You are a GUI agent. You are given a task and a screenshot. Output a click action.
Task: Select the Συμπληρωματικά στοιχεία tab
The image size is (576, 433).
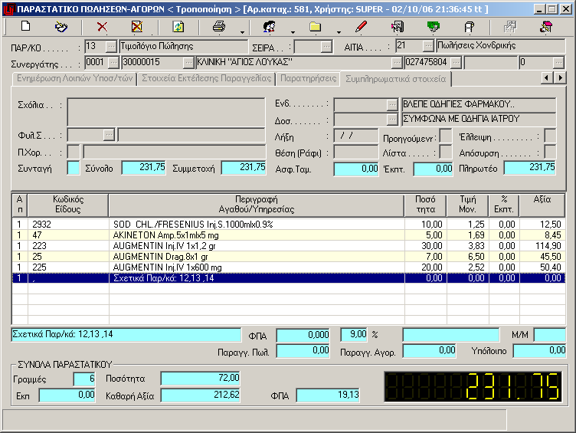pos(396,79)
